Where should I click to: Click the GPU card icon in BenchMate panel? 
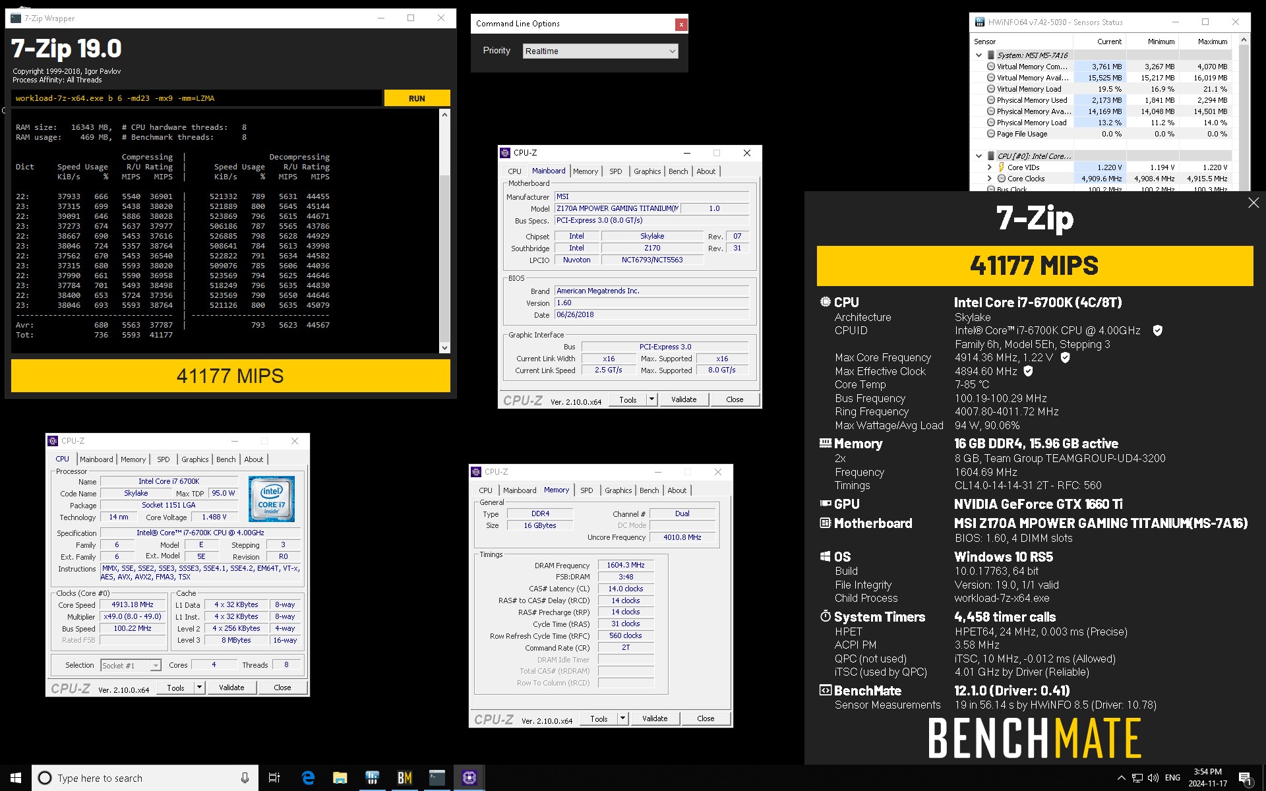point(825,504)
